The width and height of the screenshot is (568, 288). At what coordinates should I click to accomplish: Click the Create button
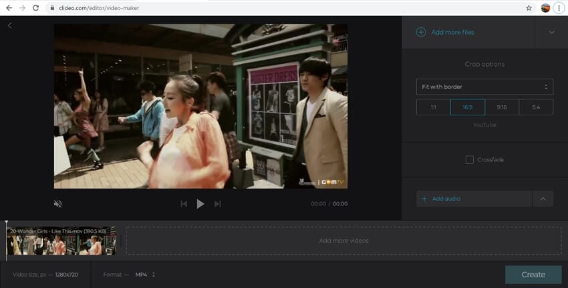533,275
